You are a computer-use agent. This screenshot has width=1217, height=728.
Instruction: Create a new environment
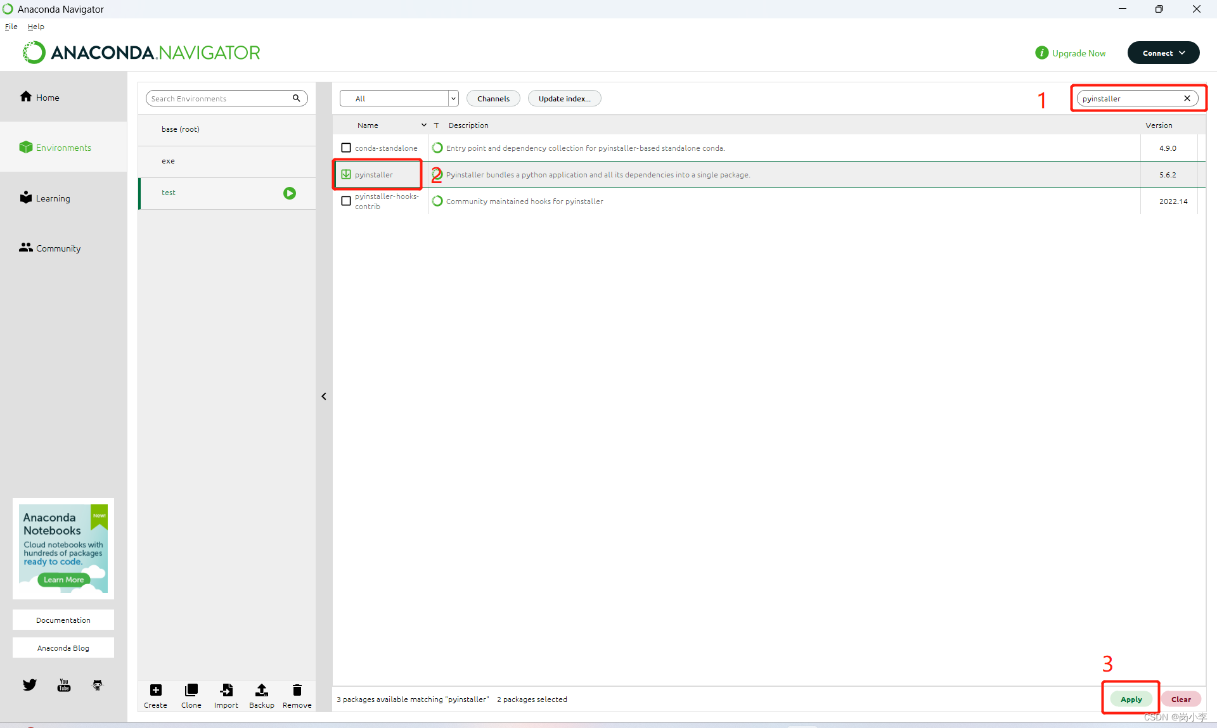pyautogui.click(x=155, y=696)
